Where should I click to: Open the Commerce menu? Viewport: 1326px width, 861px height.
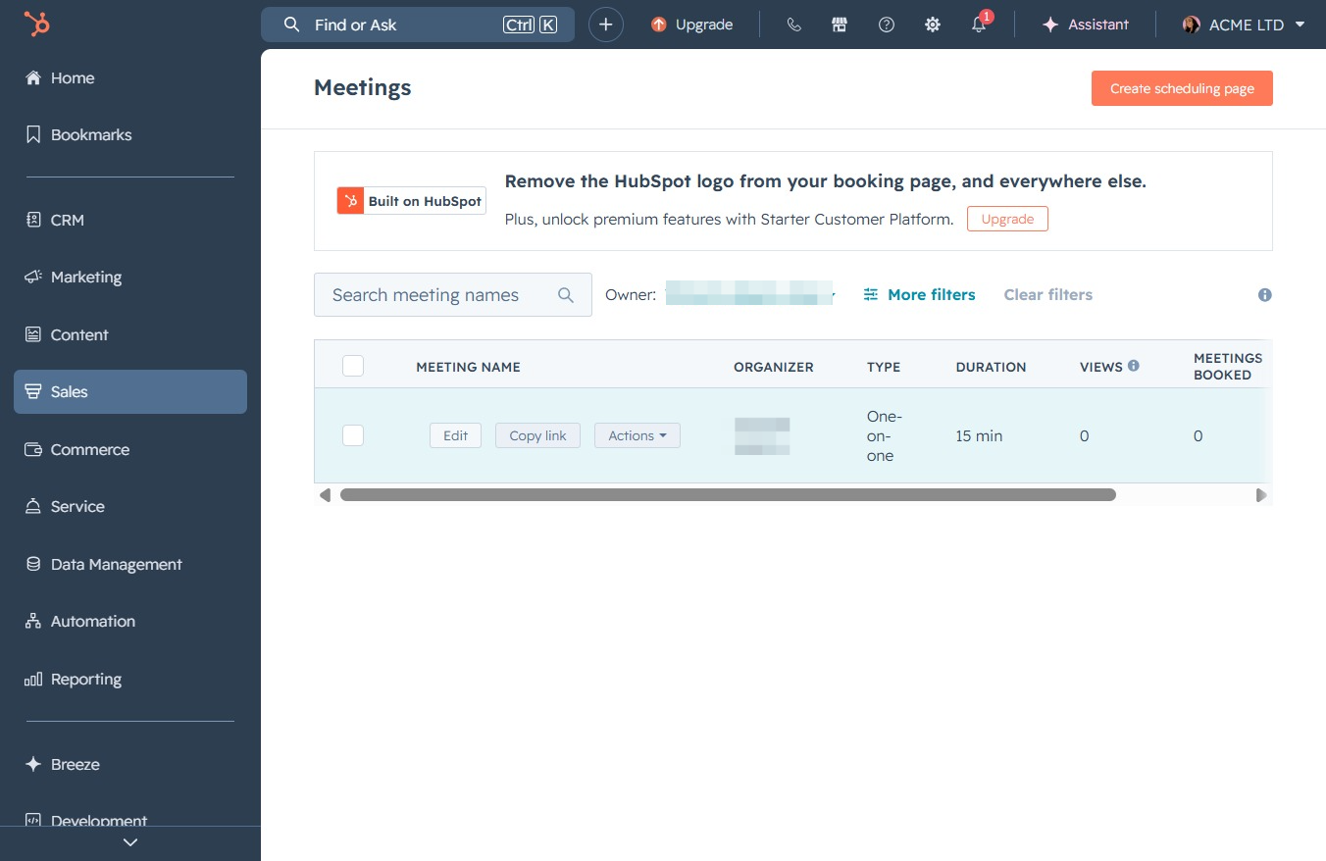[x=130, y=449]
